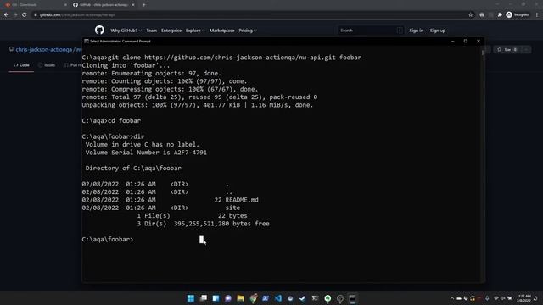Screen dimensions: 543x305
Task: Select the Code tab in the repository
Action: pyautogui.click(x=21, y=65)
